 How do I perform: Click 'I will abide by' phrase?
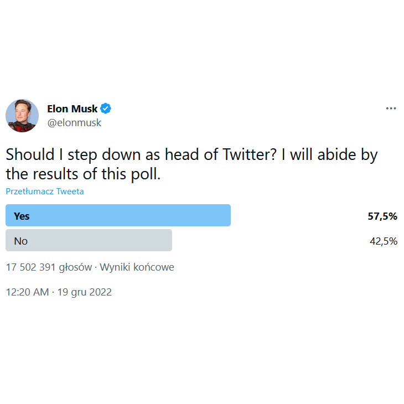(x=330, y=155)
